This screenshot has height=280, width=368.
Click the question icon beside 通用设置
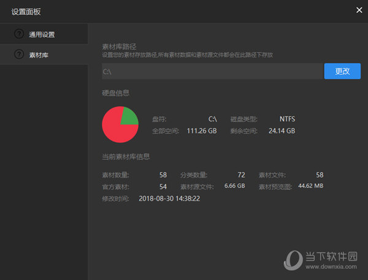tap(19, 34)
